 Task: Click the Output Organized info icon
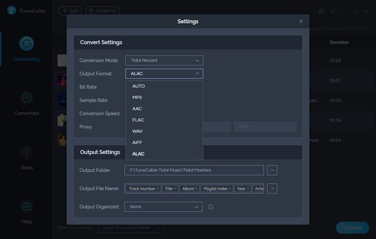point(211,207)
